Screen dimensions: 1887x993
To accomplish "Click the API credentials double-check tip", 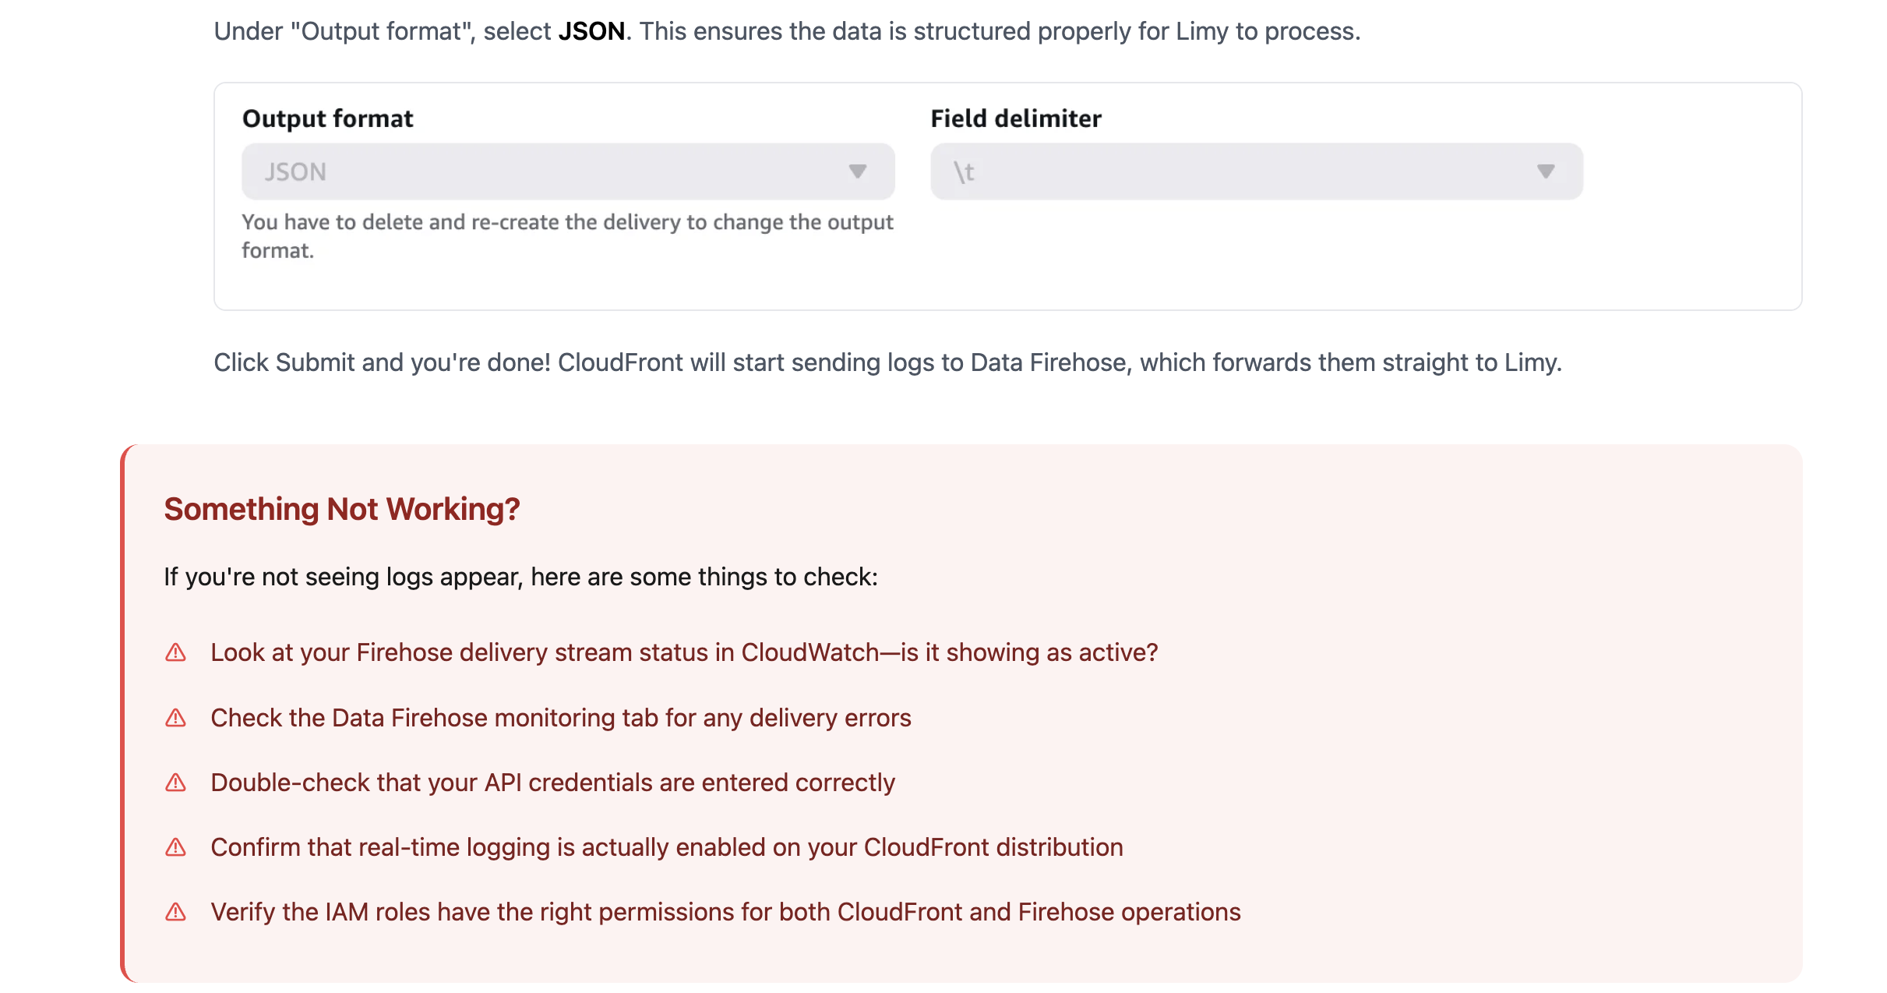I will point(552,783).
